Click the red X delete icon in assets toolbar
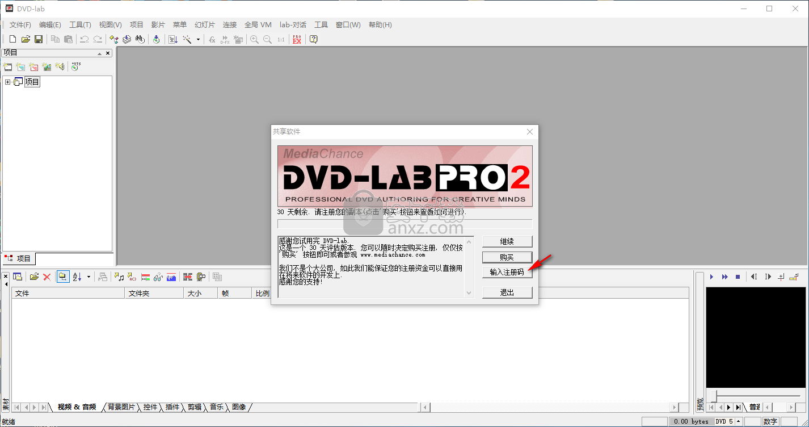Viewport: 809px width, 427px height. click(47, 277)
